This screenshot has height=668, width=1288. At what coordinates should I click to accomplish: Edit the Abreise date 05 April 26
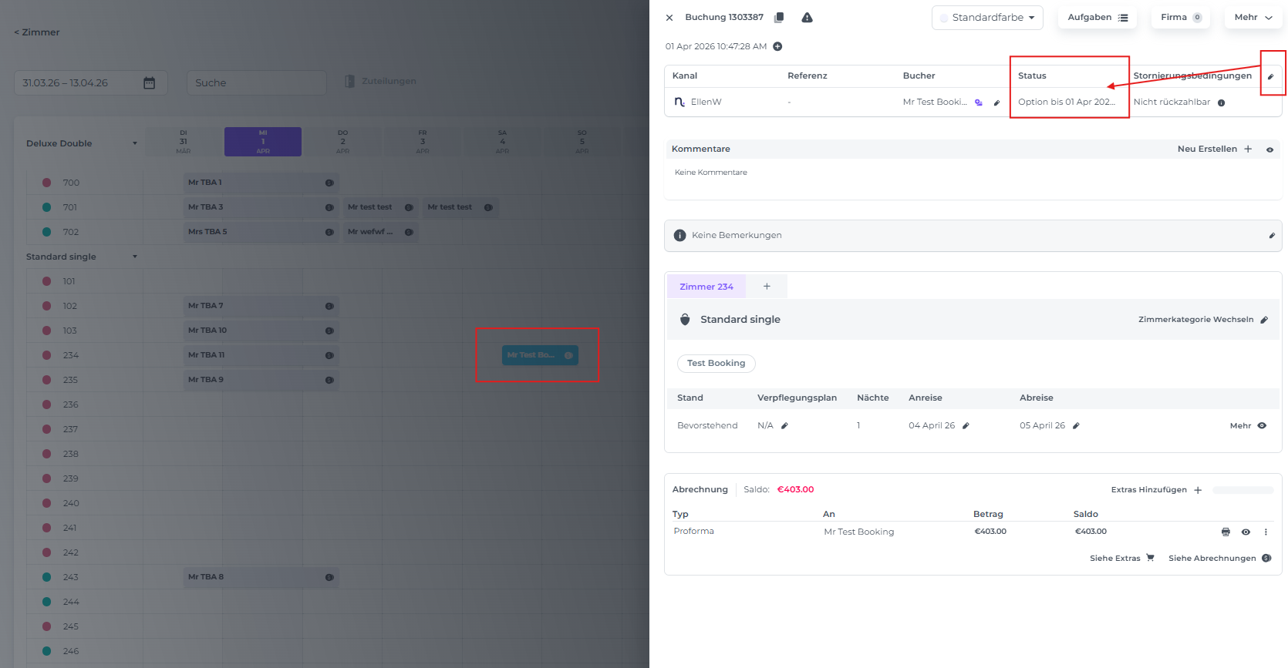pos(1076,425)
